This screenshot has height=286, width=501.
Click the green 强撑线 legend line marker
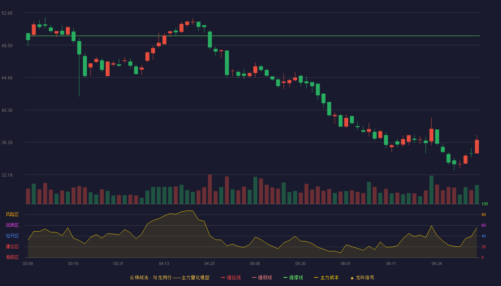tap(285, 277)
